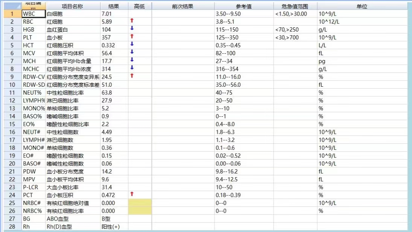The height and width of the screenshot is (232, 412).
Task: Click the yellow highlighted cell on NRBC# row
Action: tap(140, 203)
